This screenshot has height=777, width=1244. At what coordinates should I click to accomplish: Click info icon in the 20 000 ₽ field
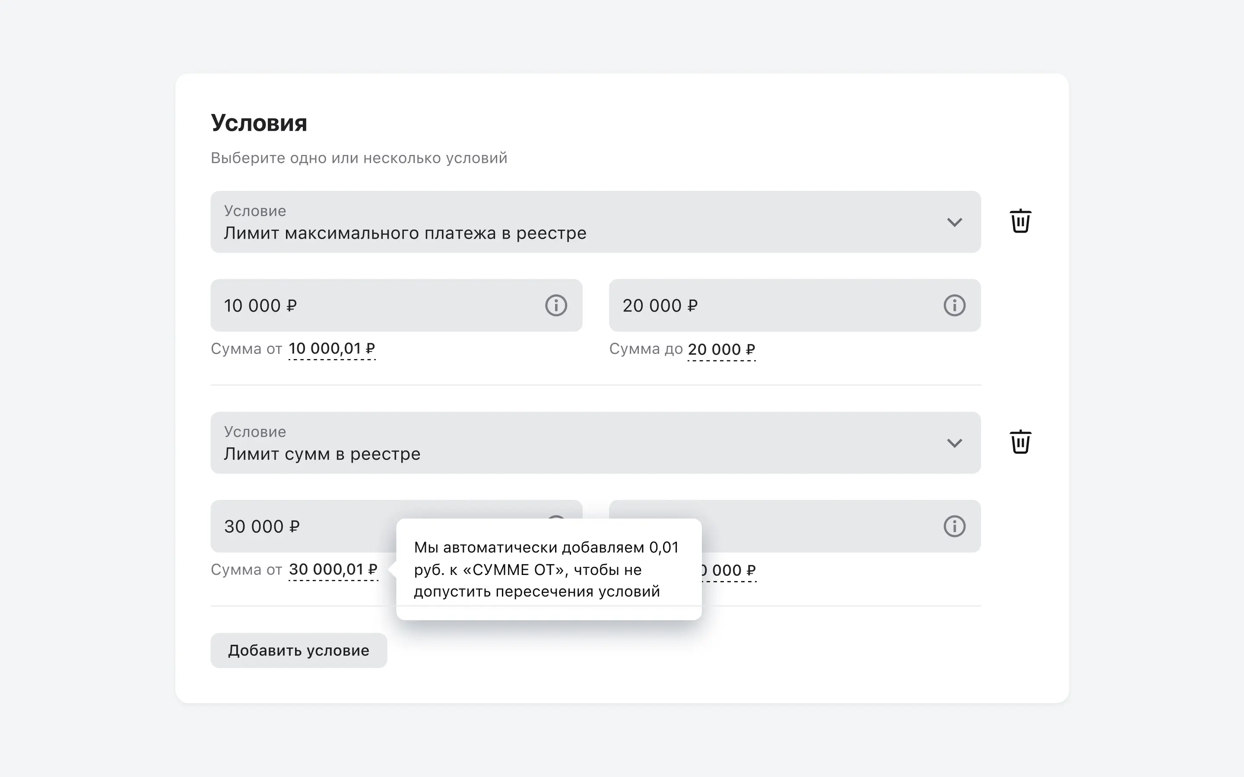(x=954, y=305)
